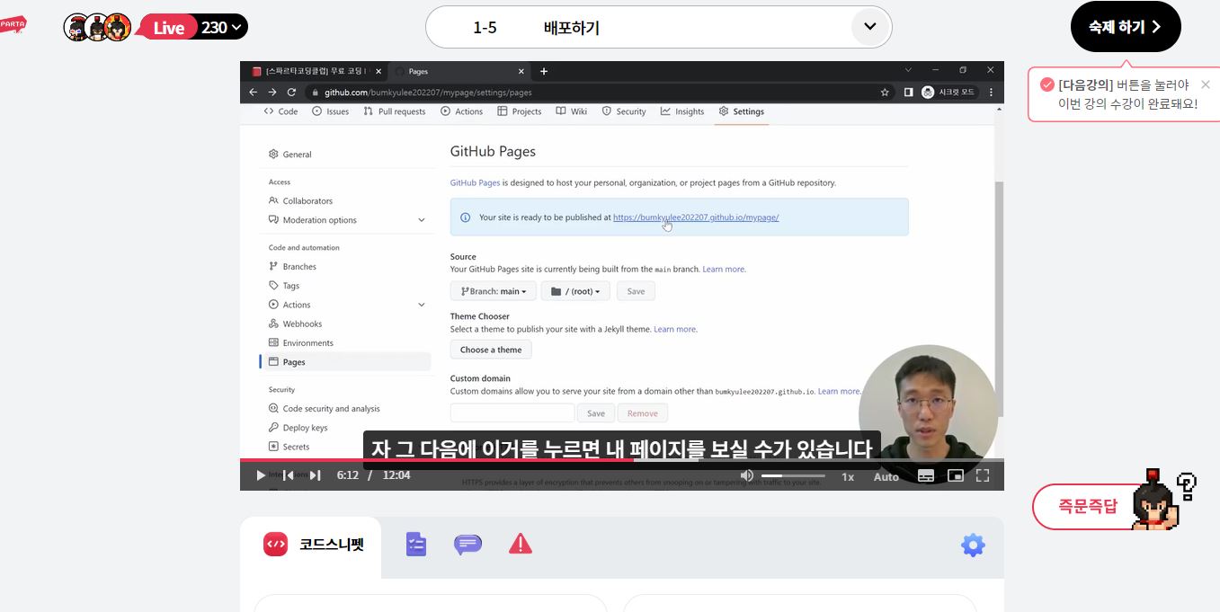The image size is (1220, 612).
Task: Click the custom domain input field
Action: pyautogui.click(x=512, y=413)
